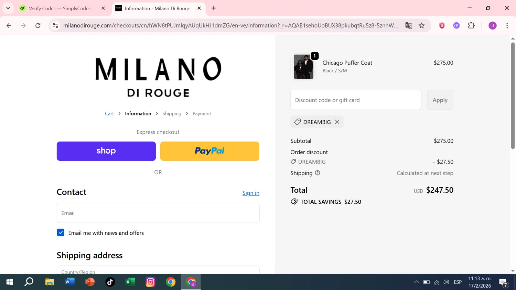516x290 pixels.
Task: Click the Chicago Puffer Coat product thumbnail
Action: click(303, 67)
